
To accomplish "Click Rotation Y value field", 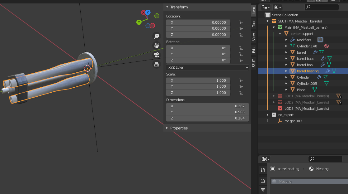I will click(x=198, y=54).
